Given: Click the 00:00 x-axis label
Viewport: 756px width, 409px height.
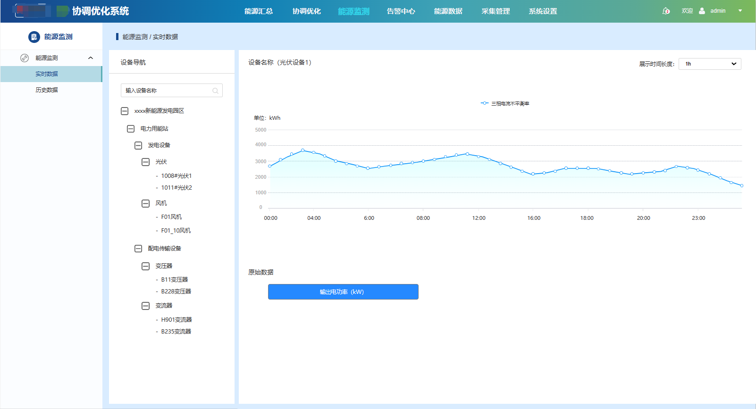Looking at the screenshot, I should pos(270,218).
